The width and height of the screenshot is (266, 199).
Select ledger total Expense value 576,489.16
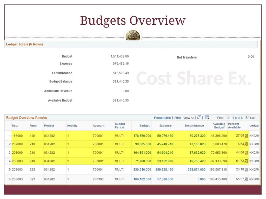(121, 64)
